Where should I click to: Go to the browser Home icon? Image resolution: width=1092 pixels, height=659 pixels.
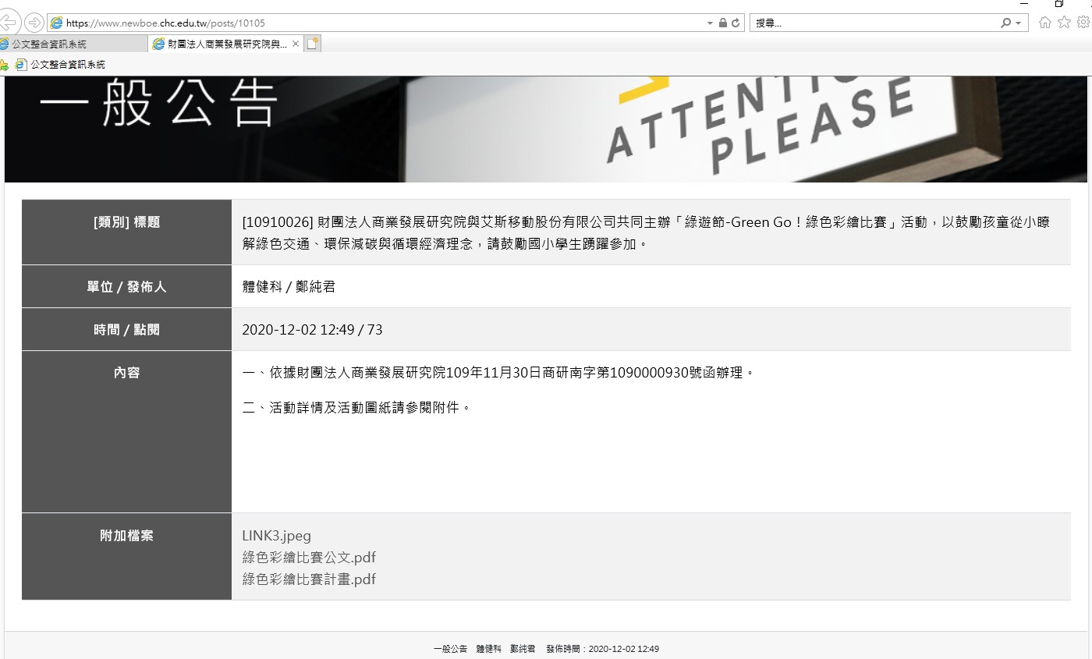[x=1045, y=23]
